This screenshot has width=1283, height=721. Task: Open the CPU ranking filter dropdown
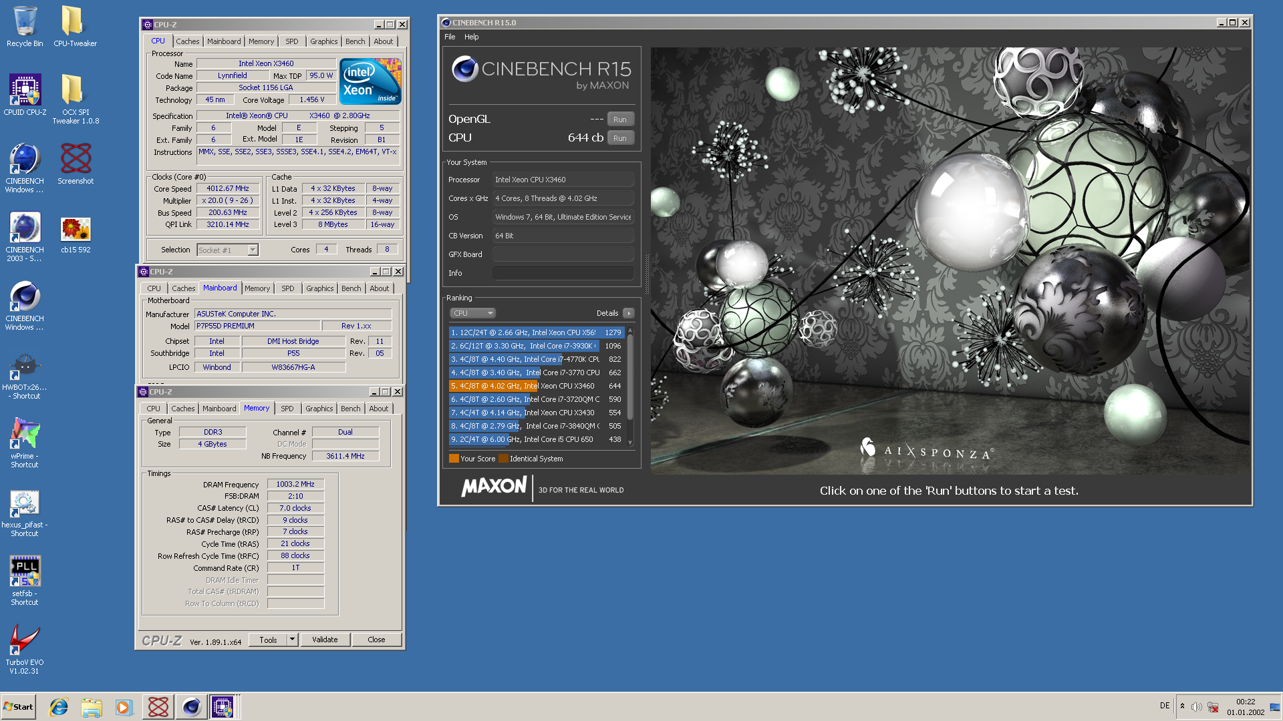472,313
